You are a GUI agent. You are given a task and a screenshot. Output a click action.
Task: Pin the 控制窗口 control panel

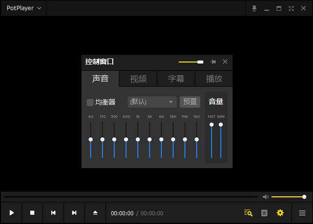[x=213, y=62]
